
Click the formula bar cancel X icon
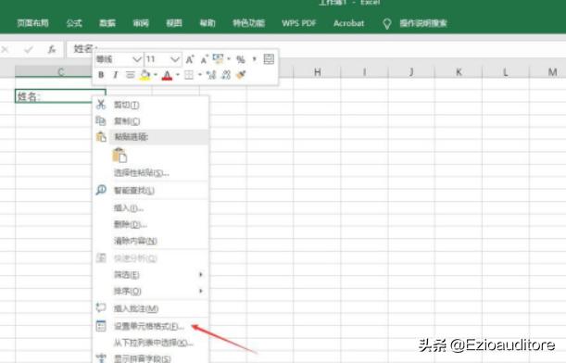(5, 49)
